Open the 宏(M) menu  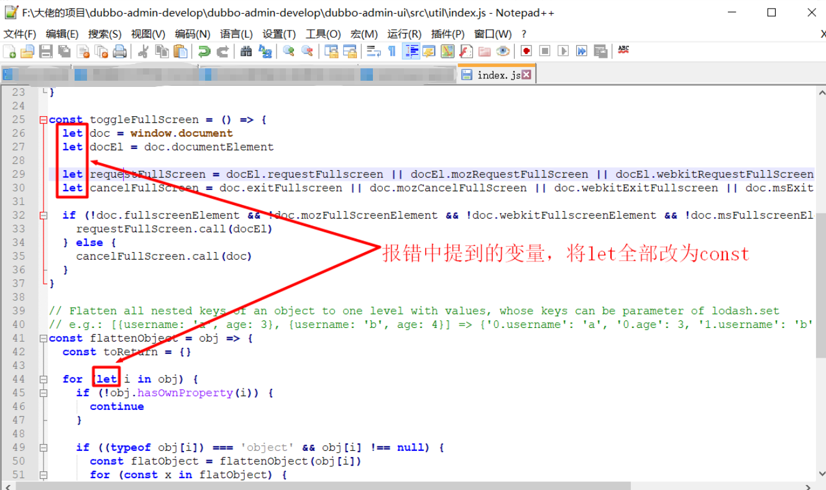point(364,34)
